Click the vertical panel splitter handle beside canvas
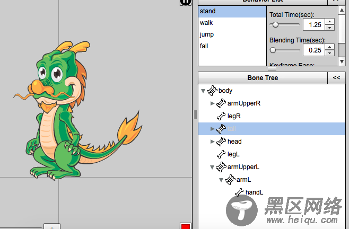The image size is (349, 229). click(195, 114)
